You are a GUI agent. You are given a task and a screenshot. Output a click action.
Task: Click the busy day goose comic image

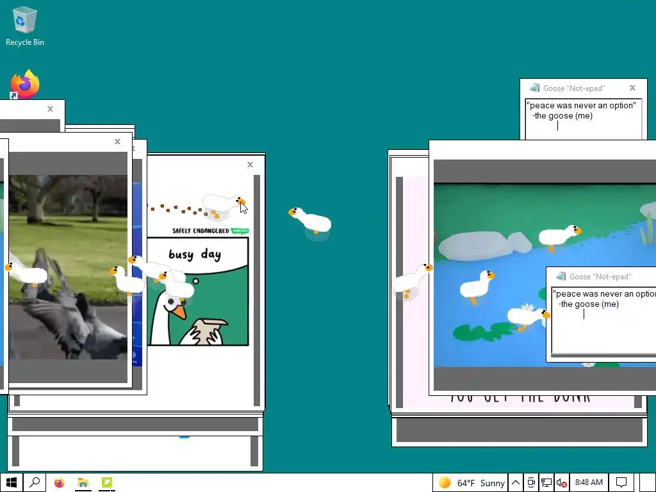198,291
